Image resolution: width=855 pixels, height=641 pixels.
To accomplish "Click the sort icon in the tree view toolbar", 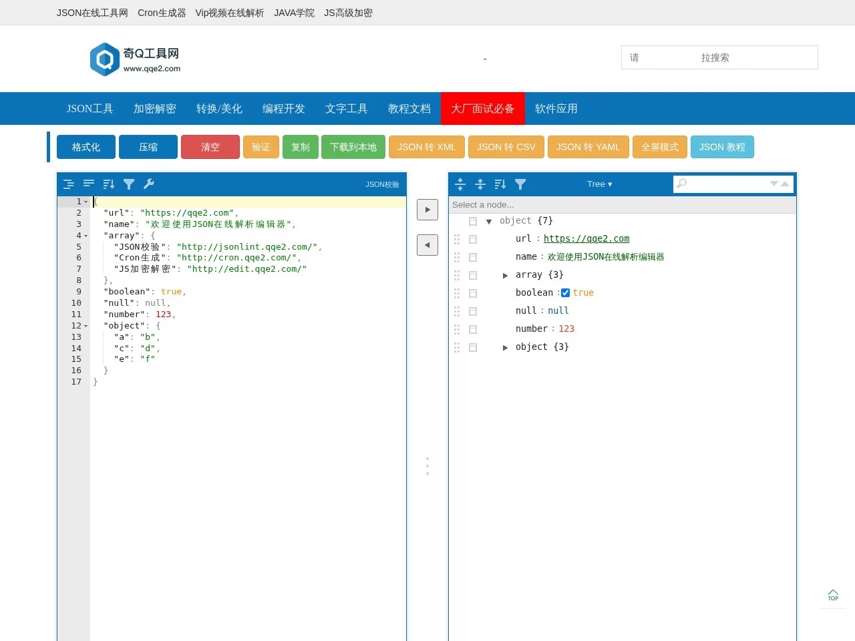I will [x=500, y=184].
